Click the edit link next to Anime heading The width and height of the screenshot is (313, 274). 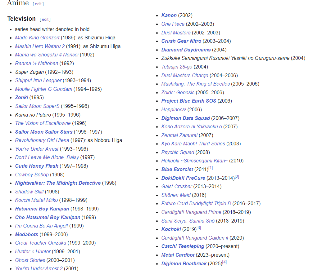pyautogui.click(x=38, y=4)
